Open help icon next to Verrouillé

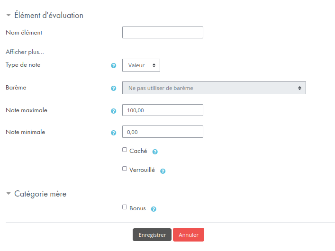coord(163,171)
